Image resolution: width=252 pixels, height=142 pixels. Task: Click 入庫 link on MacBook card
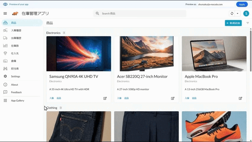[x=187, y=98]
